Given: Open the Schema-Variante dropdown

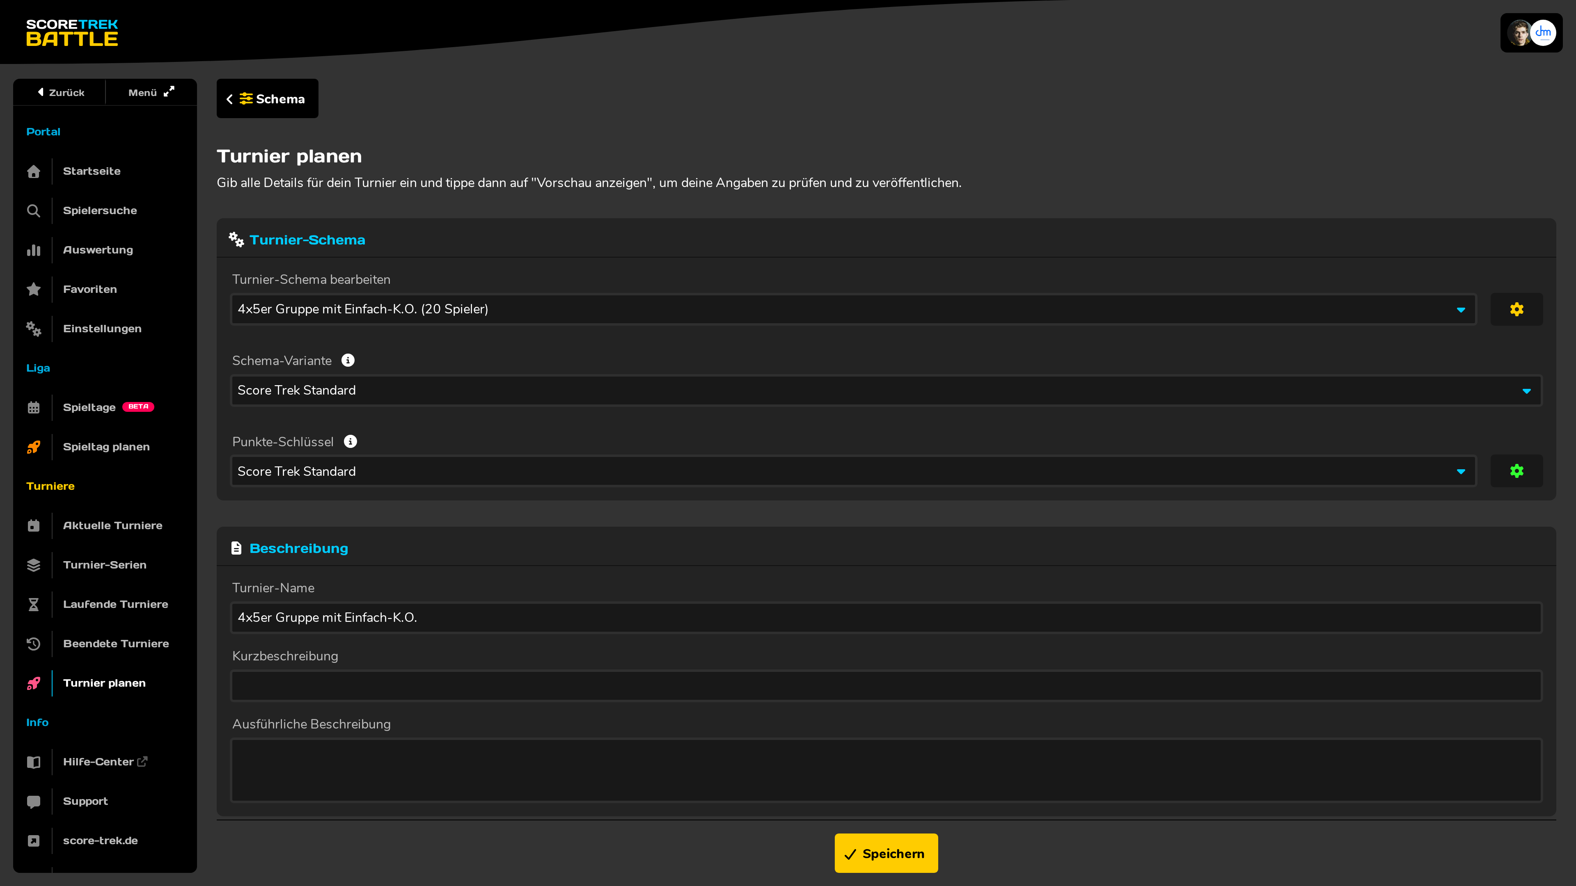Looking at the screenshot, I should point(886,391).
